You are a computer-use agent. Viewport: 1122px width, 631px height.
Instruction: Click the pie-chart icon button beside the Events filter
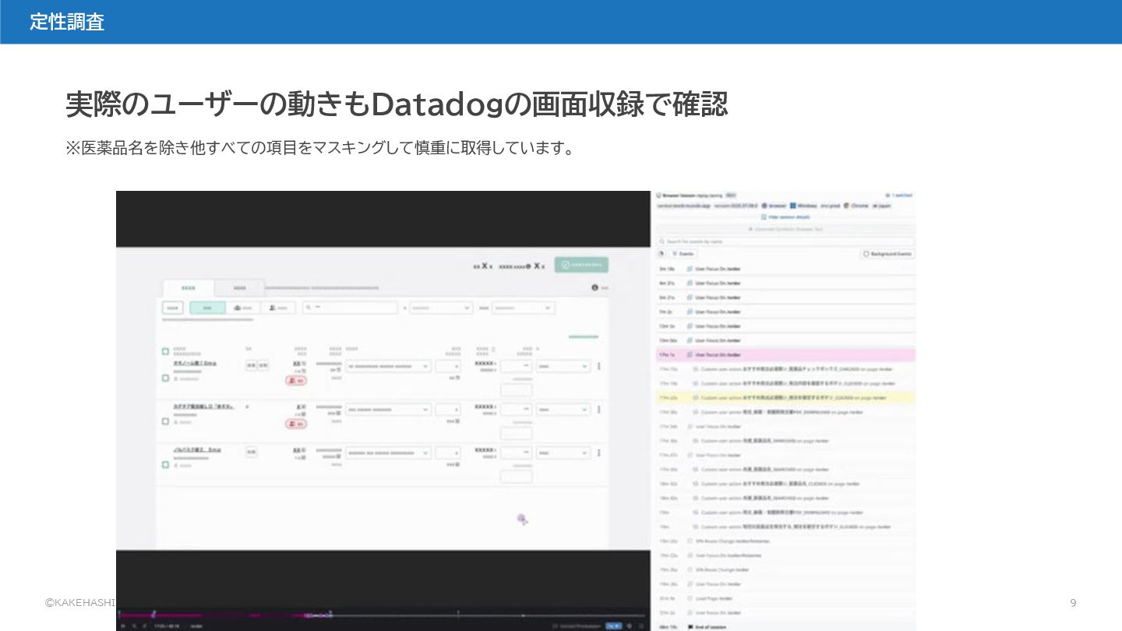click(x=662, y=254)
